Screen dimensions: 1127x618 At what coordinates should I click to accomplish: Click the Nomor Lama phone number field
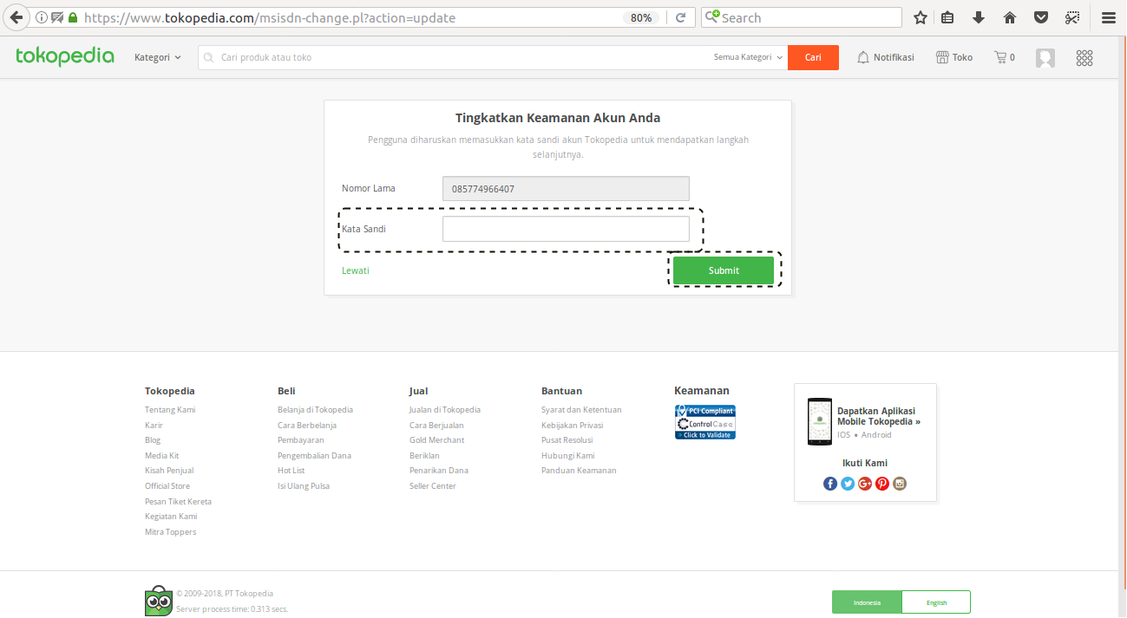tap(566, 188)
